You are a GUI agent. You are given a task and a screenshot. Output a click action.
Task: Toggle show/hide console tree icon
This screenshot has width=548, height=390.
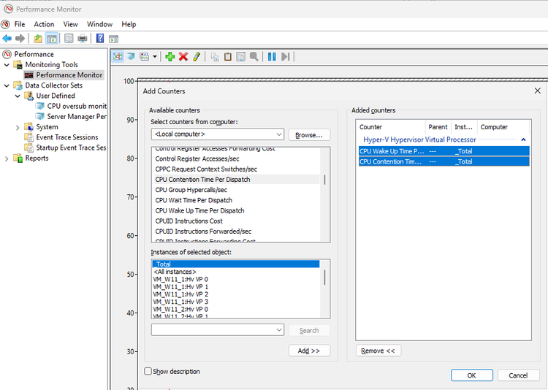tap(52, 38)
